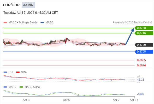Click the 0.8685 support level label

[x=141, y=60]
